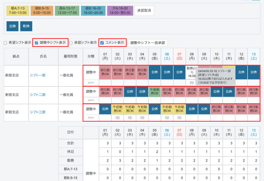The width and height of the screenshot is (264, 181).
Task: Choose the purple 夕A:18-00 shift swatch
Action: click(120, 11)
